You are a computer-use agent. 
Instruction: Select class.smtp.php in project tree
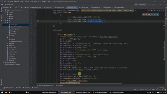pos(15,29)
